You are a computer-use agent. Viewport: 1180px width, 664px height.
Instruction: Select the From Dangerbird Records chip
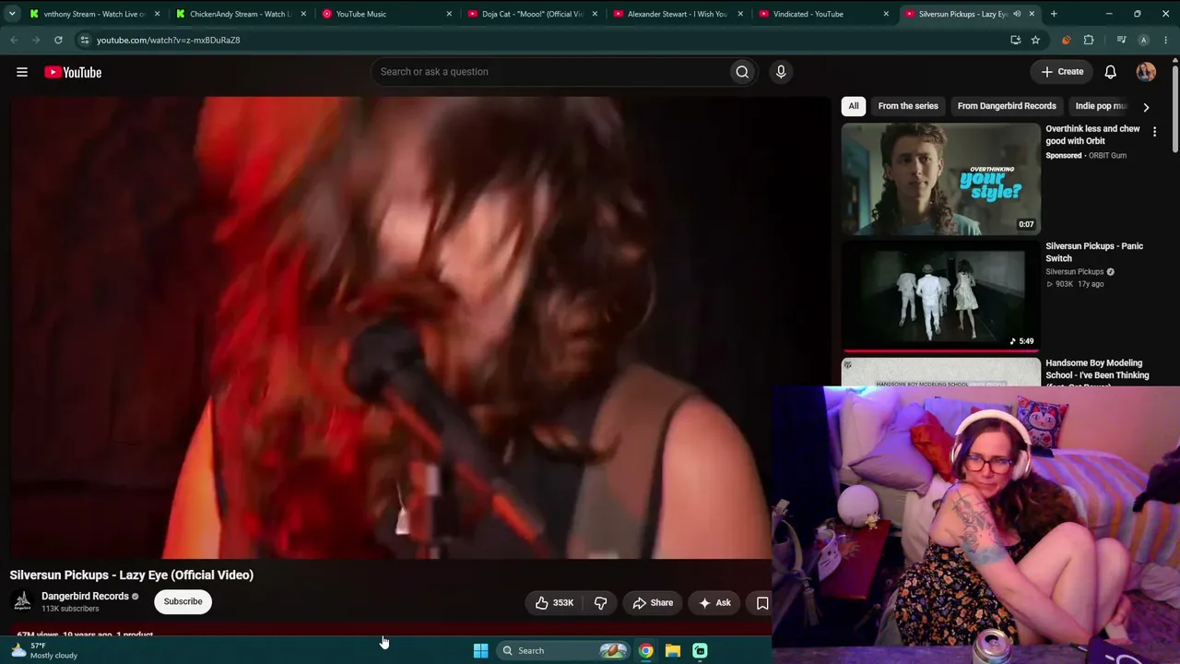[x=1007, y=106]
